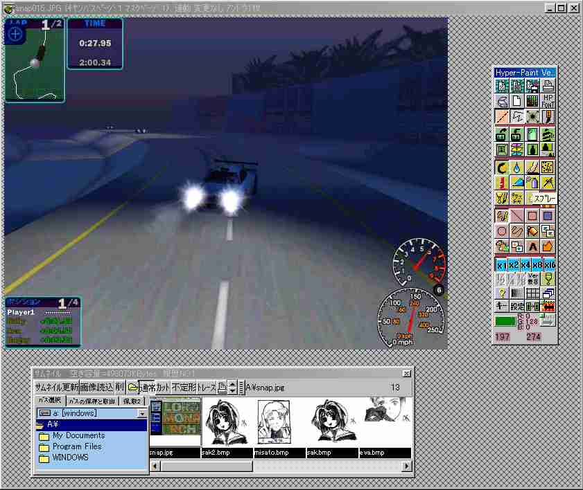The width and height of the screenshot is (583, 490).
Task: Open the My Documents folder in tree
Action: tap(78, 436)
